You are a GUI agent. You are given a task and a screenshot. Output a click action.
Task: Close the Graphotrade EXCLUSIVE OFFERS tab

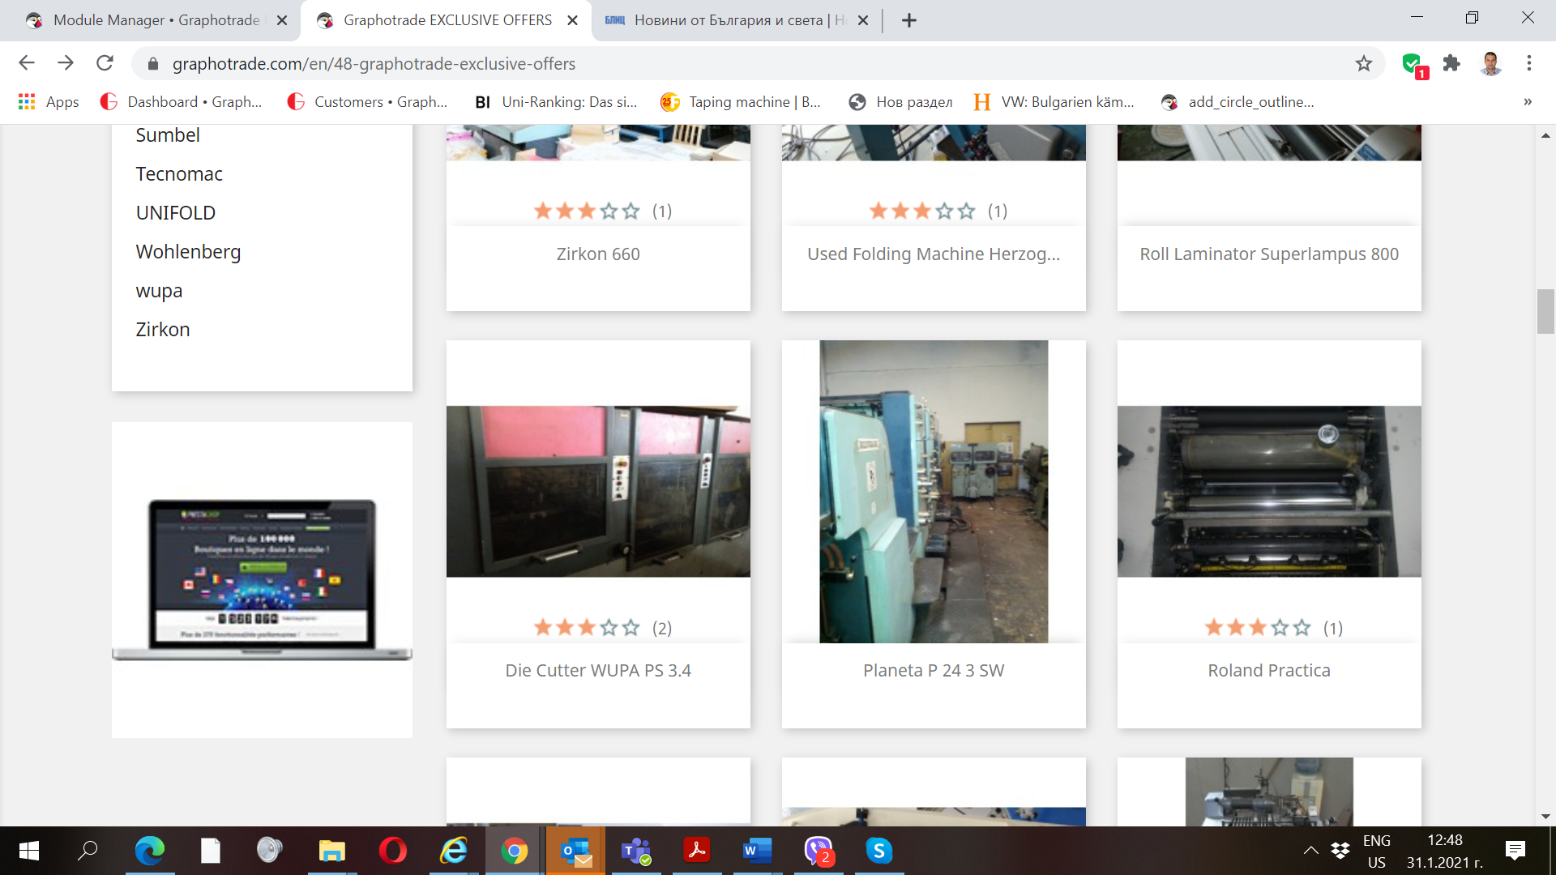pos(572,20)
